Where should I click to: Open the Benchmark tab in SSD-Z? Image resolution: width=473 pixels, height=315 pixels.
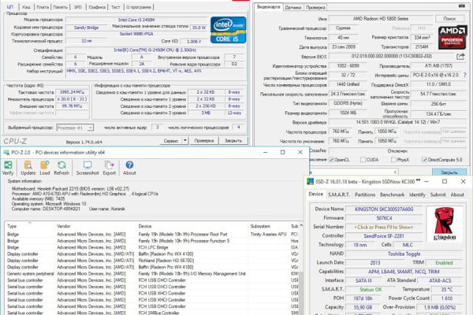pos(392,195)
